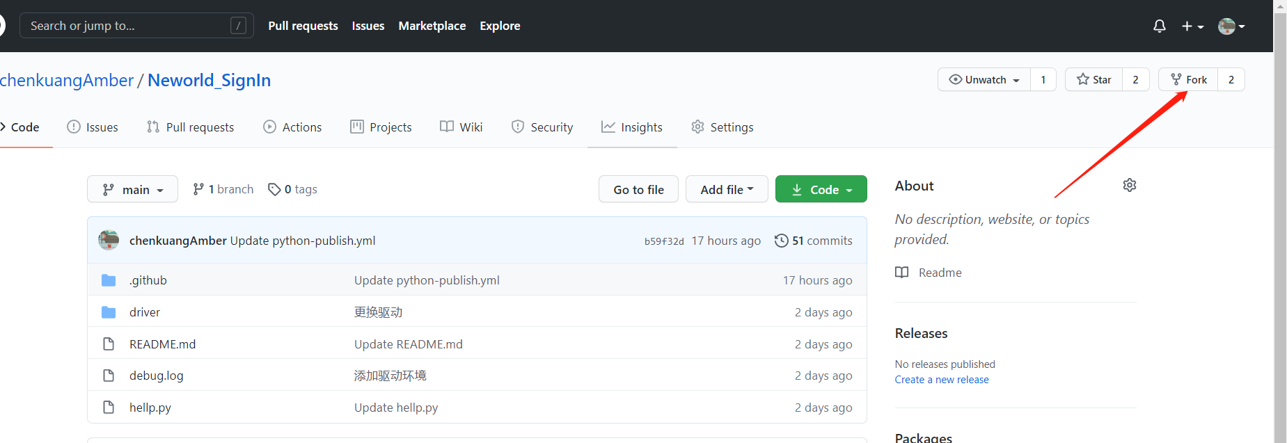Open the plus create-new dropdown
Screen dimensions: 1287x443
coord(1192,26)
